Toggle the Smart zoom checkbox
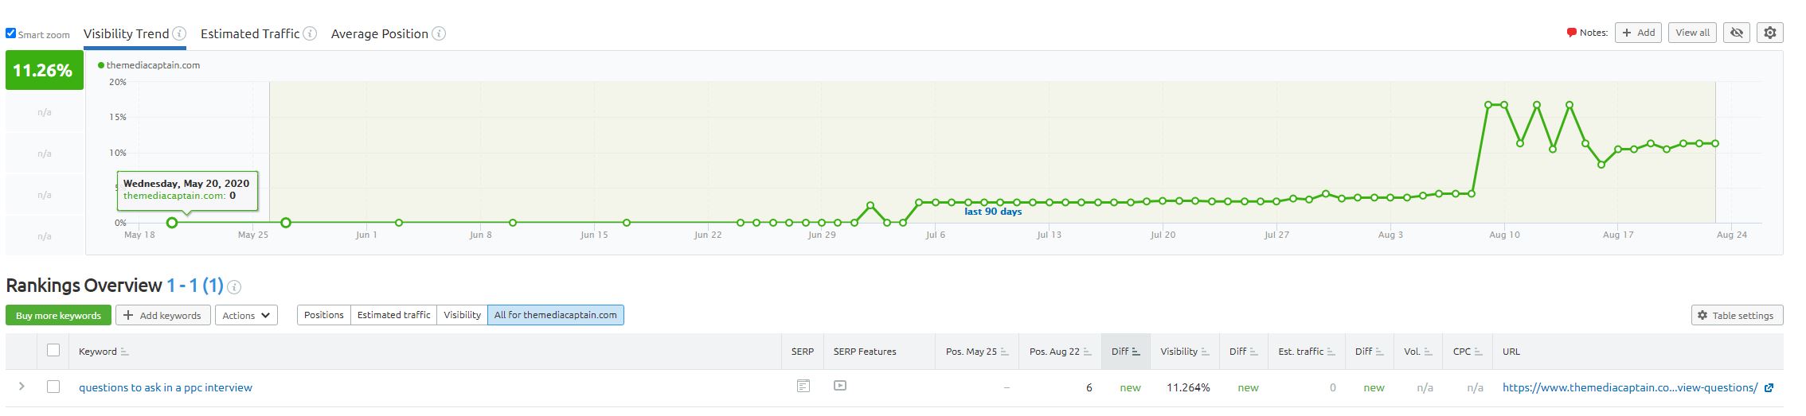This screenshot has width=1806, height=416. coord(10,33)
